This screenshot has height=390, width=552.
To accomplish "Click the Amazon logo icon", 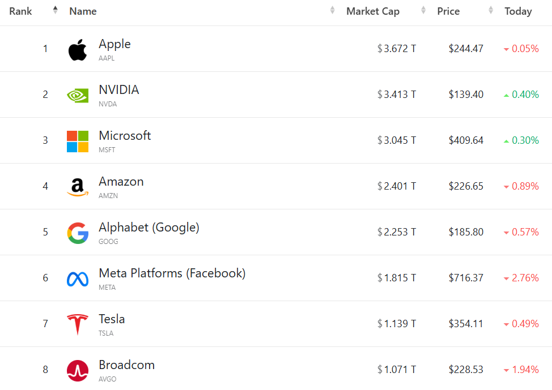I will (78, 187).
